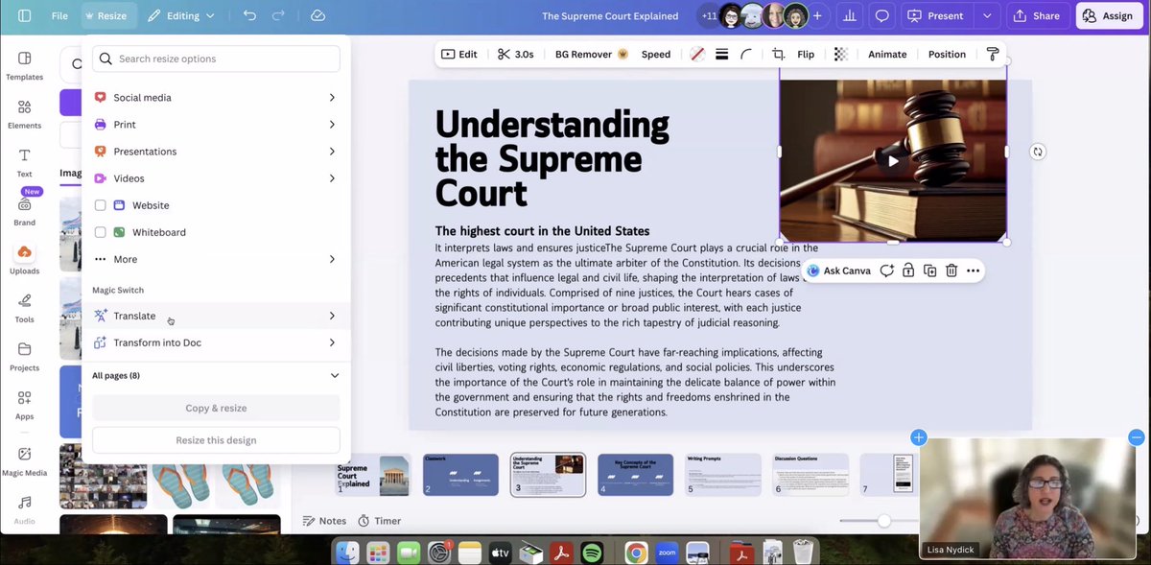
Task: Open Text tool in the left sidebar
Action: coord(25,162)
